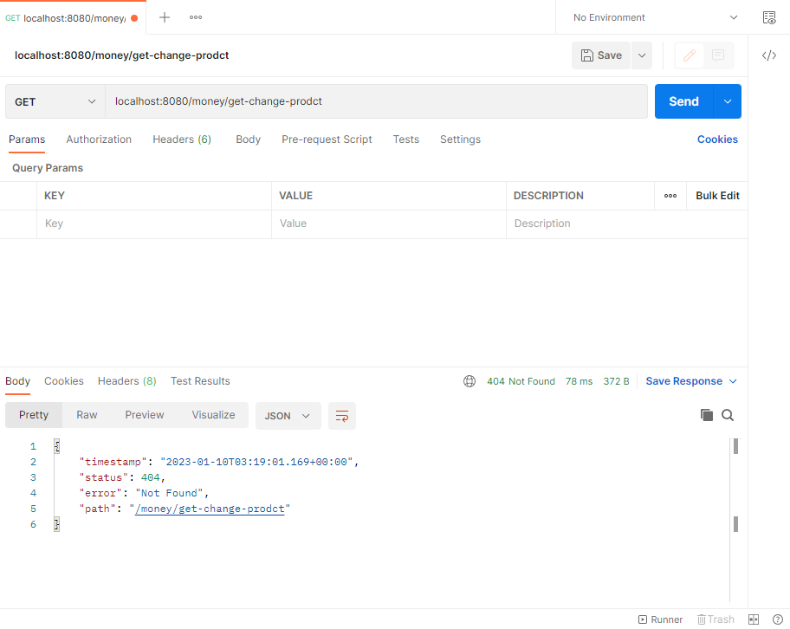The image size is (790, 629).
Task: Click the response body scrollbar
Action: pyautogui.click(x=735, y=519)
